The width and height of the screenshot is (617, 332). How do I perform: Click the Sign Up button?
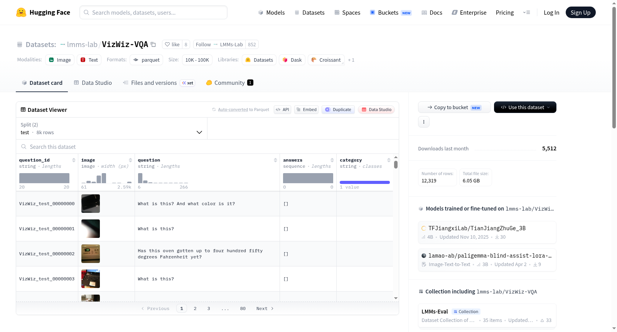(580, 12)
